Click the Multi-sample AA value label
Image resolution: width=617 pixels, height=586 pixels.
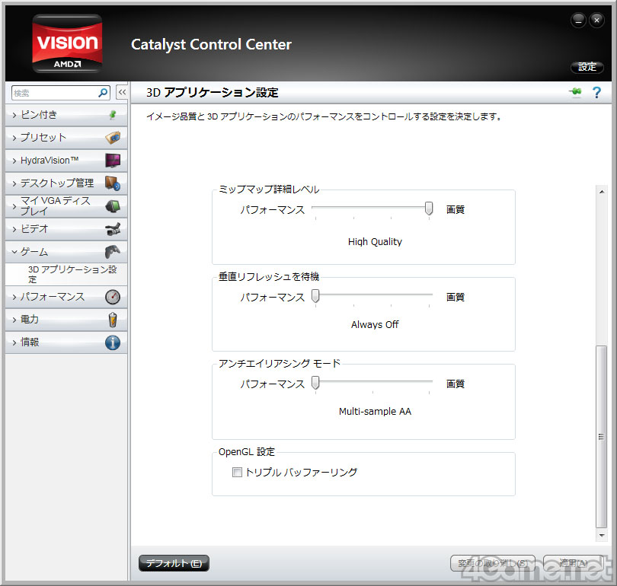tap(375, 412)
